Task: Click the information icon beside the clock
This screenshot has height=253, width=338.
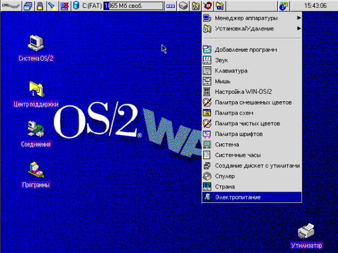Action: point(283,6)
